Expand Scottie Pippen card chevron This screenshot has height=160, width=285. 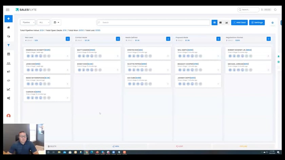tap(168, 70)
